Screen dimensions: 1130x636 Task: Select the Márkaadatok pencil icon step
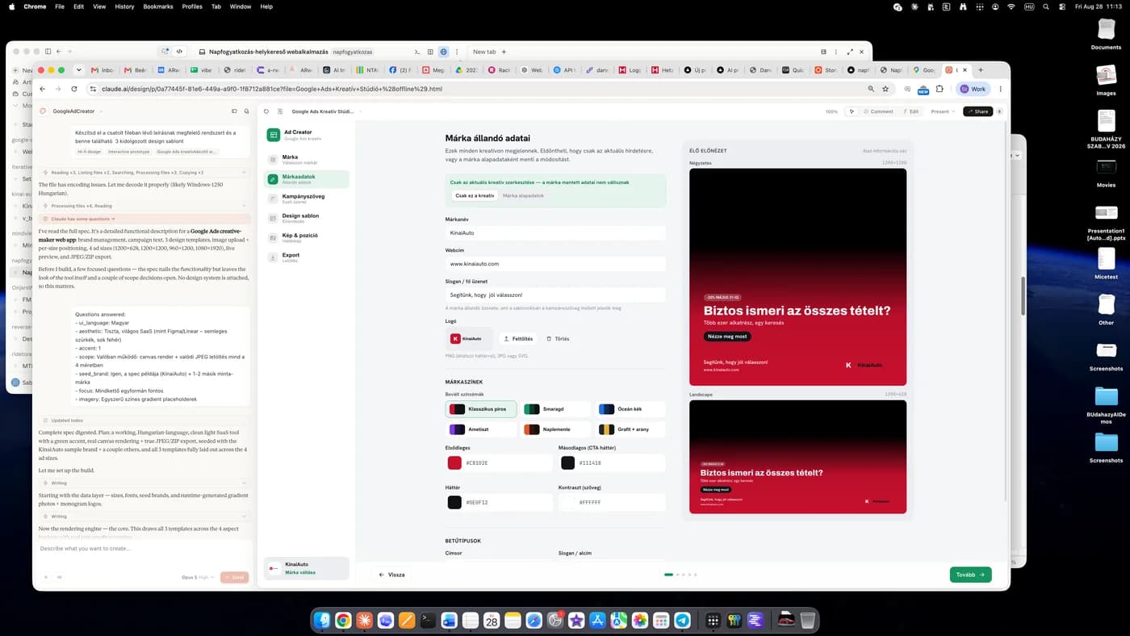[273, 179]
